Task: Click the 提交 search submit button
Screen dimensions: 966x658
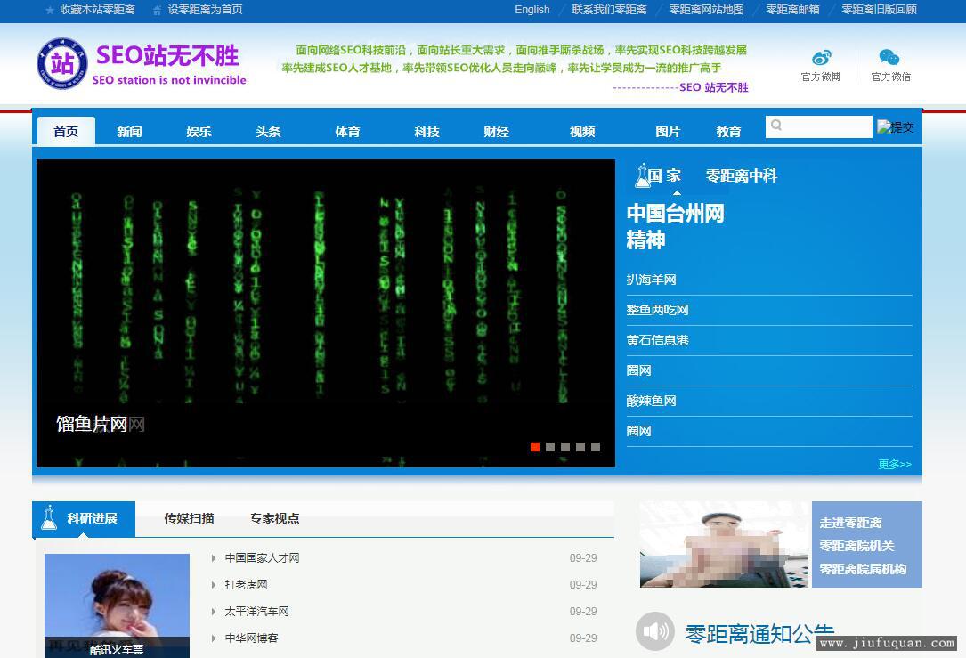Action: (x=896, y=127)
